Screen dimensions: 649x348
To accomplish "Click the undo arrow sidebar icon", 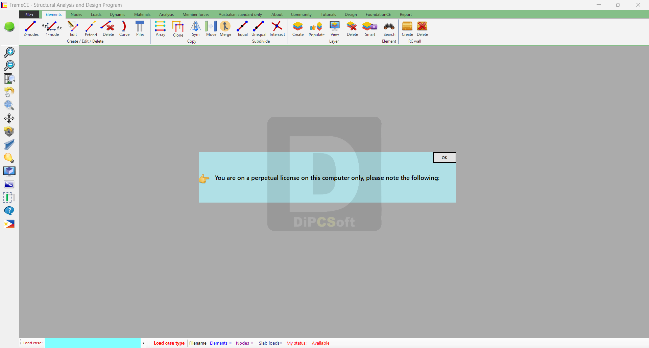I will coord(9,92).
